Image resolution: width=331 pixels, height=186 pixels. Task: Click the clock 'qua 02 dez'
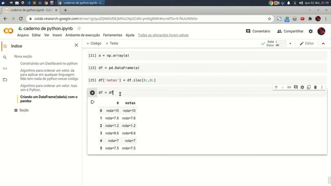tap(317, 3)
